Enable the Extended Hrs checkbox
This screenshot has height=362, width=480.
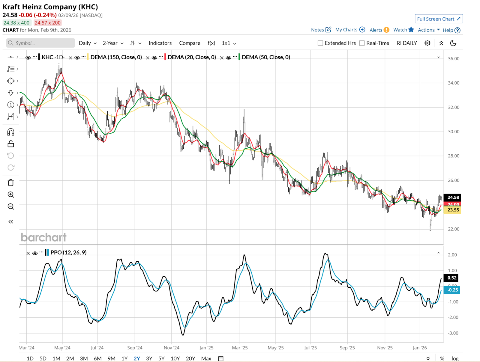[320, 43]
